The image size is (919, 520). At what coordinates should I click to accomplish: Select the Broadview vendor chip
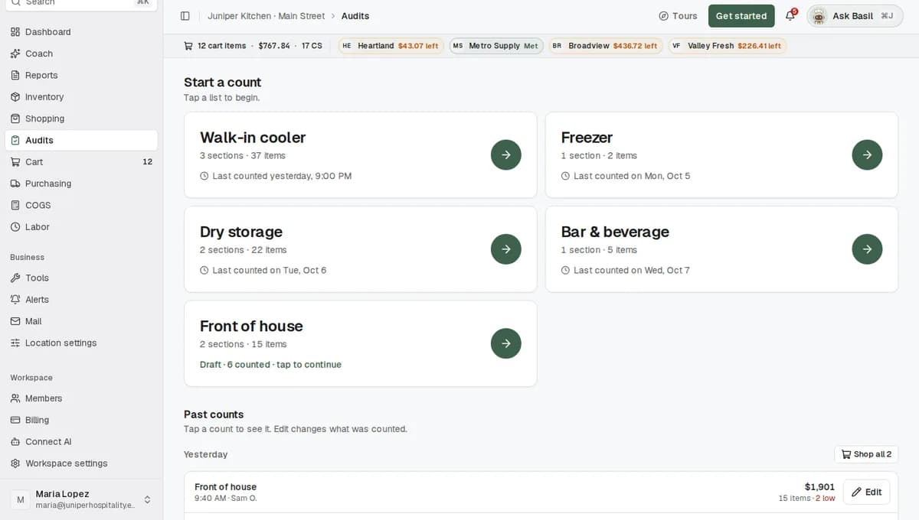[605, 46]
